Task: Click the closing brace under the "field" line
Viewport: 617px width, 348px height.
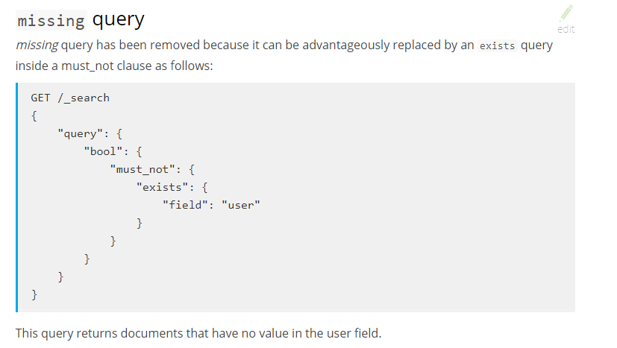Action: tap(140, 223)
